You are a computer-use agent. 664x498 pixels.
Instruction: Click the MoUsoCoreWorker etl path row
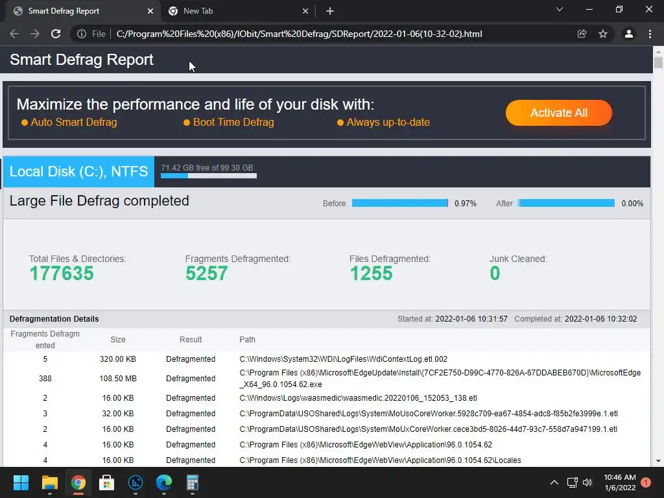(429, 414)
